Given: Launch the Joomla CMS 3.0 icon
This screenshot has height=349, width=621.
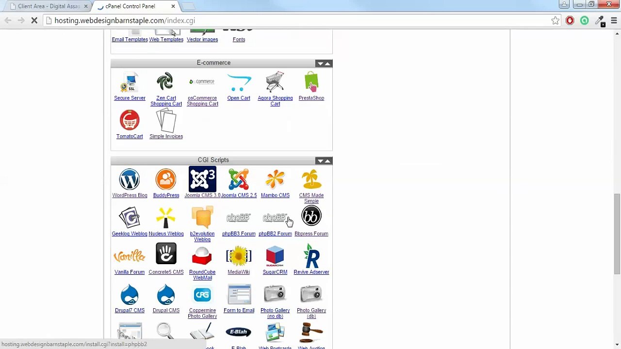Looking at the screenshot, I should click(x=202, y=179).
